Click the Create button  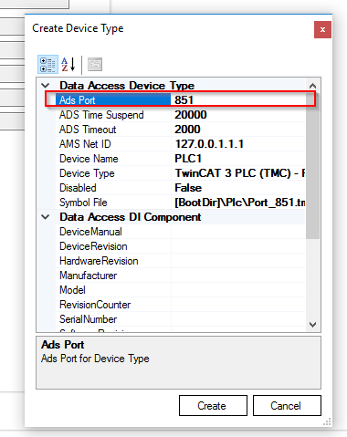point(213,405)
